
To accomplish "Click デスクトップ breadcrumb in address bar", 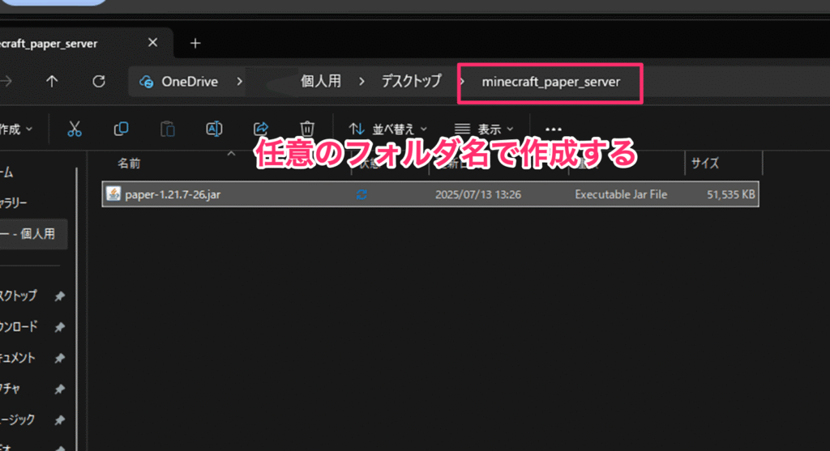I will tap(411, 81).
